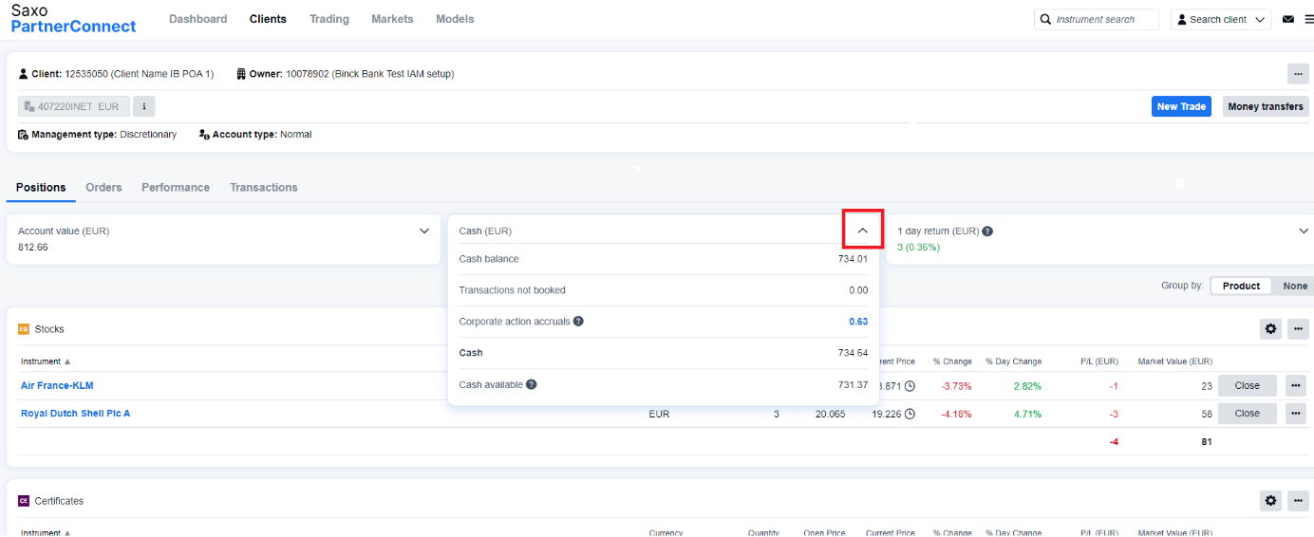Click the Market Value (EUR) column header in Stocks
1314x537 pixels.
pos(1174,361)
